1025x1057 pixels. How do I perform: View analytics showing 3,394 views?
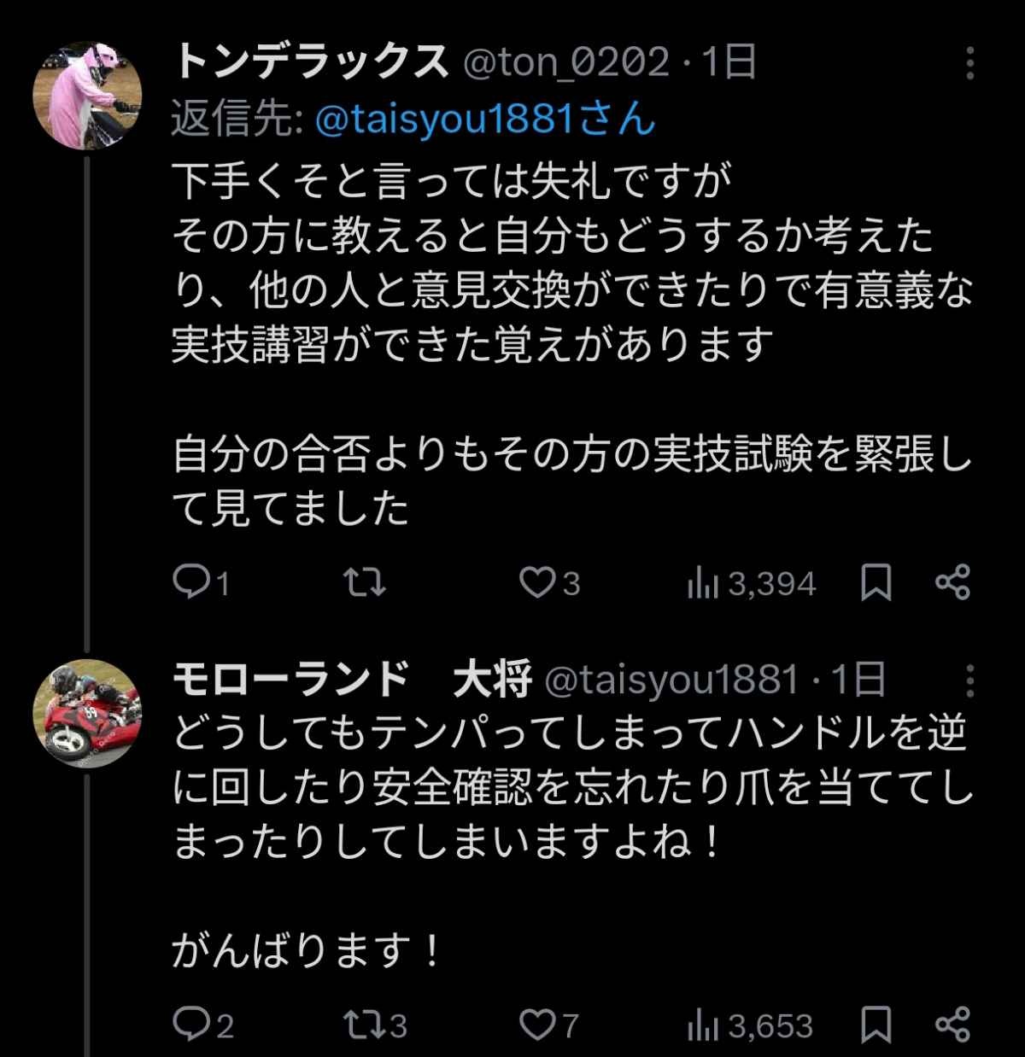click(x=752, y=584)
